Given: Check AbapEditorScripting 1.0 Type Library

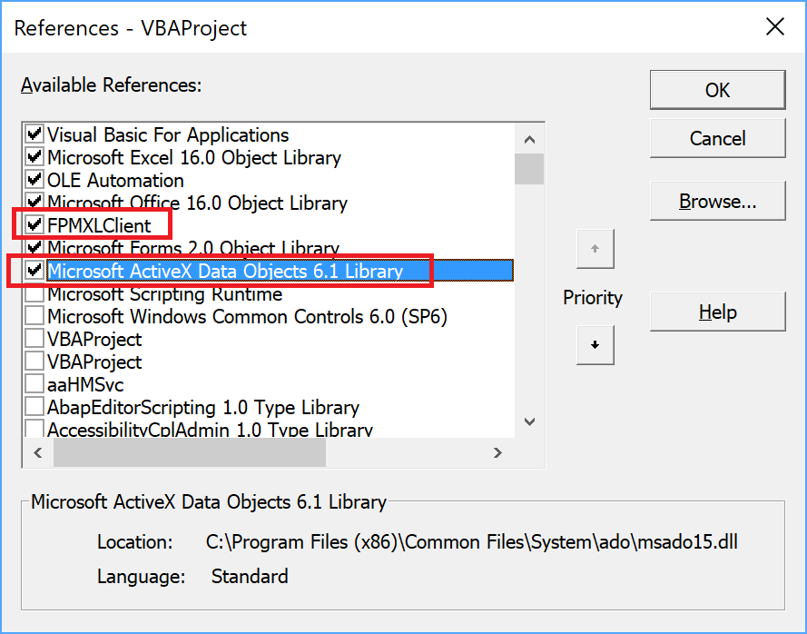Looking at the screenshot, I should tap(33, 406).
